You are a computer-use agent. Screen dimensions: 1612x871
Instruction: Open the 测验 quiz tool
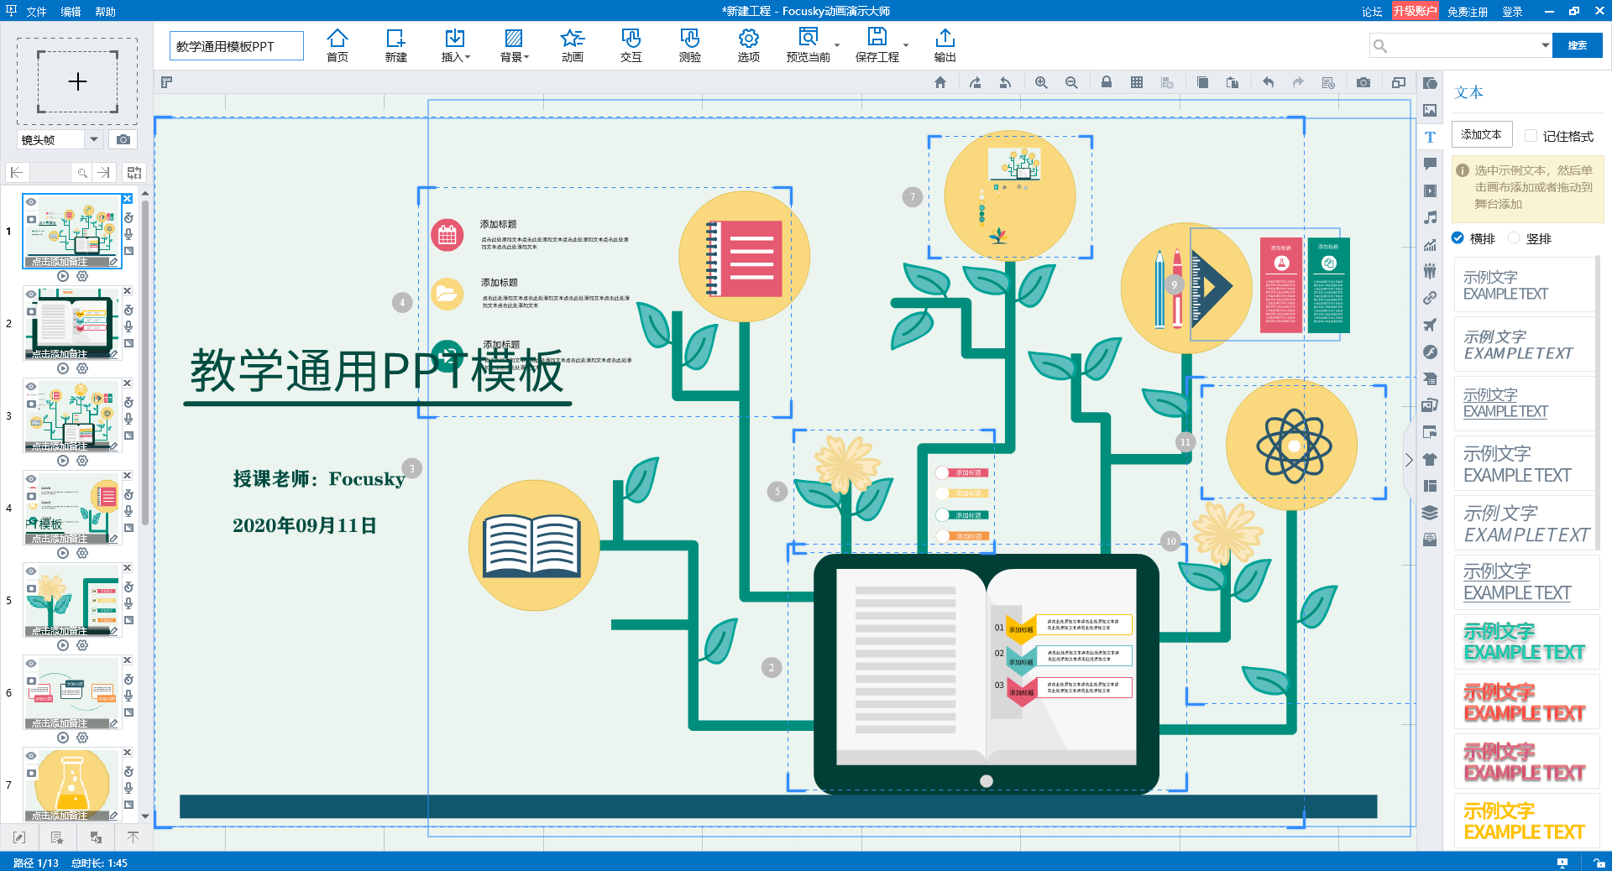pyautogui.click(x=689, y=45)
